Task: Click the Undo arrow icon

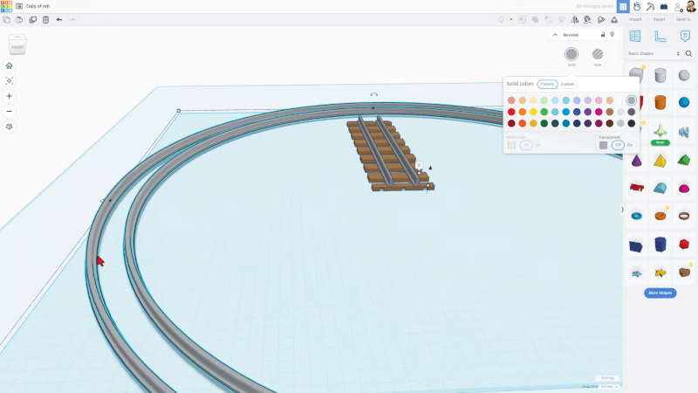Action: point(59,19)
